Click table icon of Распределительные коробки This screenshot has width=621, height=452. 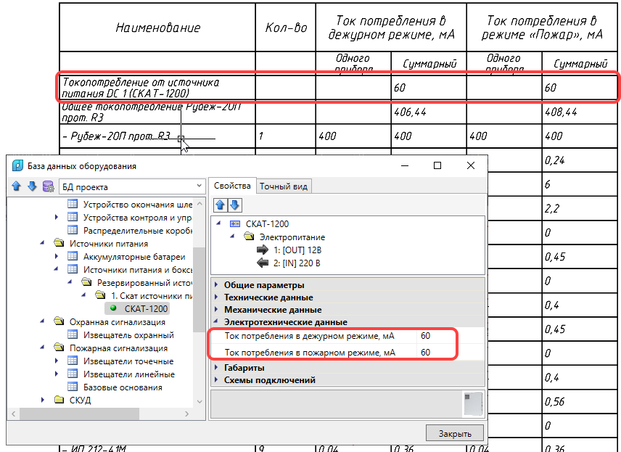73,230
